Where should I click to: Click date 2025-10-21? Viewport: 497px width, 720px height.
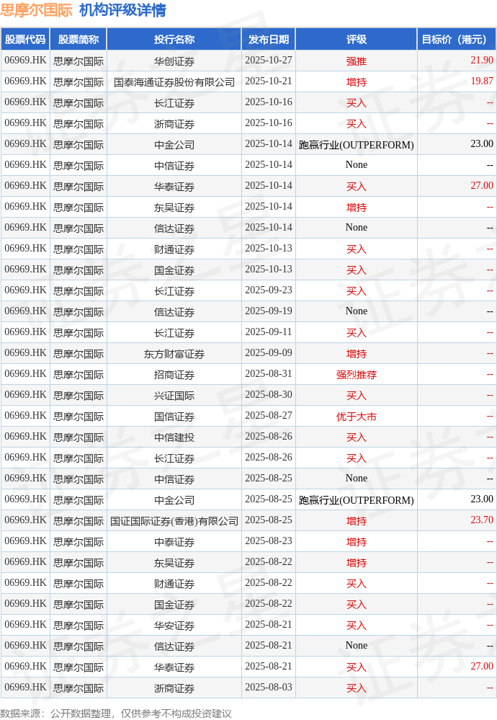(269, 81)
